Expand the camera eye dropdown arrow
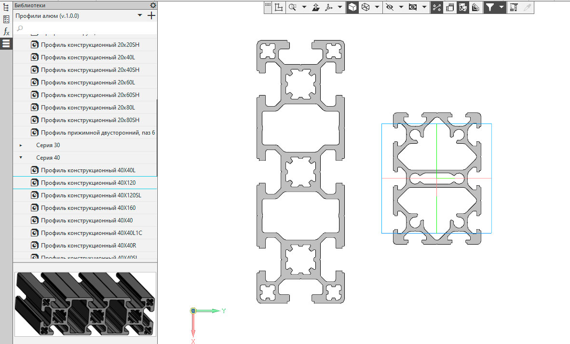570x344 pixels. (x=424, y=7)
